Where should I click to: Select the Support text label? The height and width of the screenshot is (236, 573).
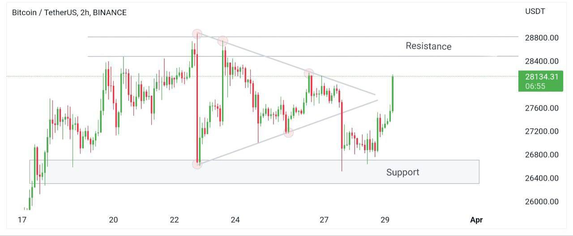click(x=402, y=172)
